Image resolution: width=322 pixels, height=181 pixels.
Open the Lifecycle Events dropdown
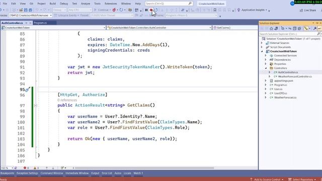coord(66,16)
